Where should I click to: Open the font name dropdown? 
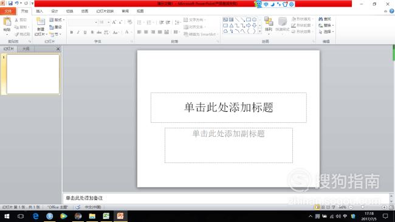coord(96,23)
